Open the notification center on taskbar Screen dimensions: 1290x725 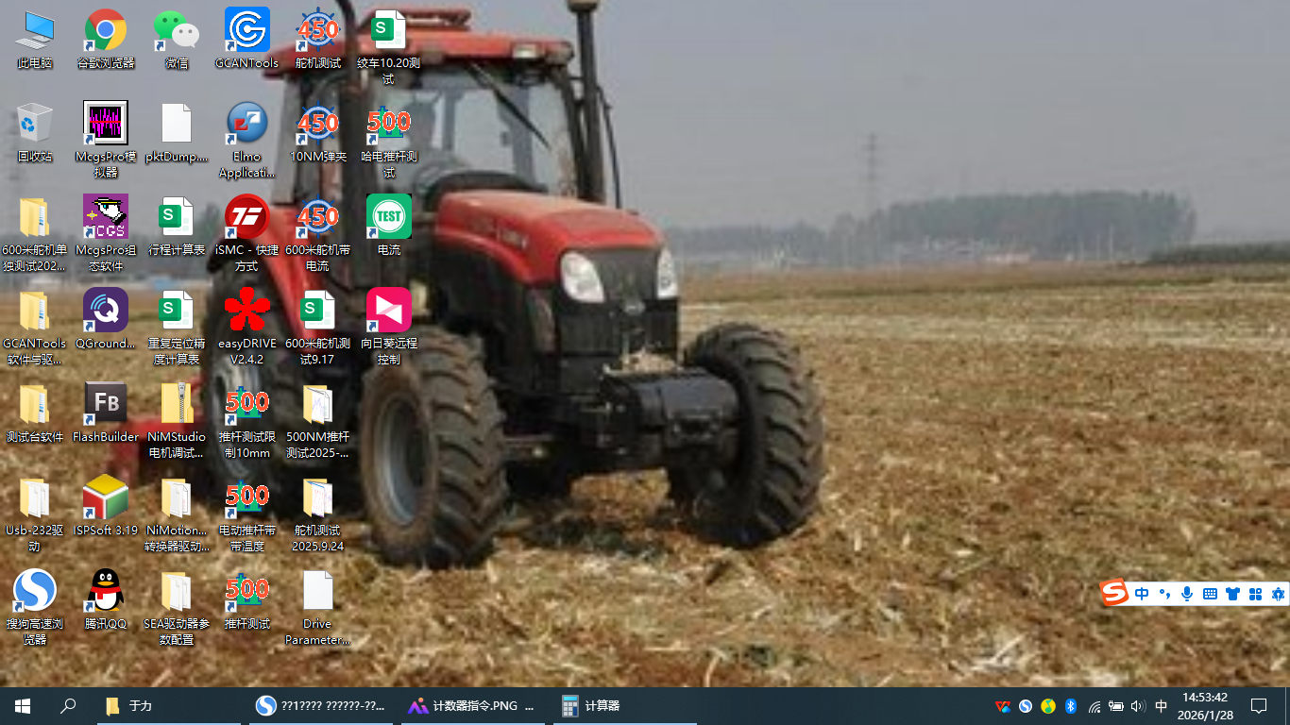point(1259,706)
